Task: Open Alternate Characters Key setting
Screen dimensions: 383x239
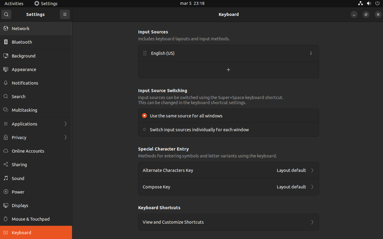Action: pos(228,170)
